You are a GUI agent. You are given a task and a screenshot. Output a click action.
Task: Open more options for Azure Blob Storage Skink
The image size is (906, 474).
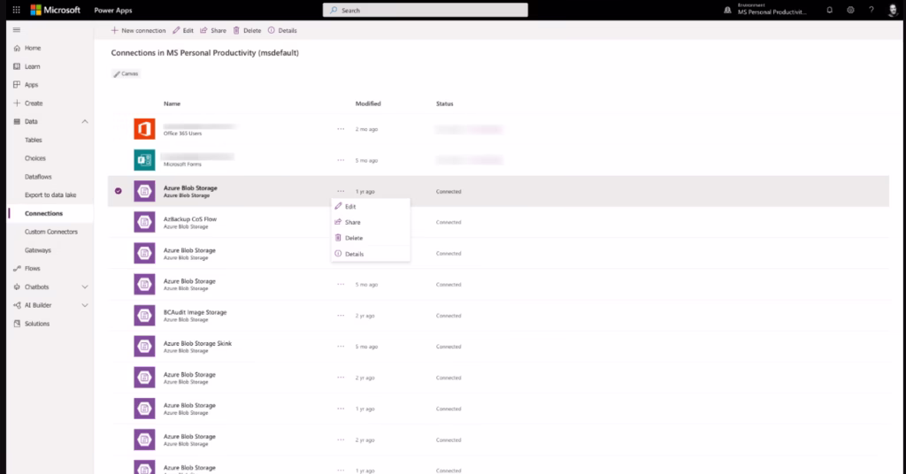(x=341, y=347)
